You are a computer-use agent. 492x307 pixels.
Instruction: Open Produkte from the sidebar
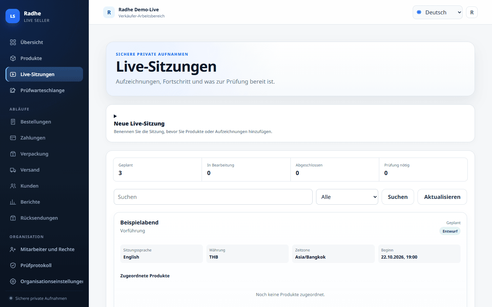44,58
